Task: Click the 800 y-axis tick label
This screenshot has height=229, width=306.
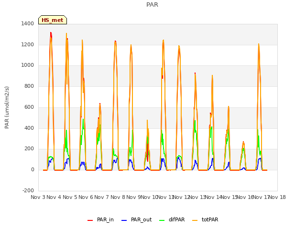Action: tap(29, 86)
